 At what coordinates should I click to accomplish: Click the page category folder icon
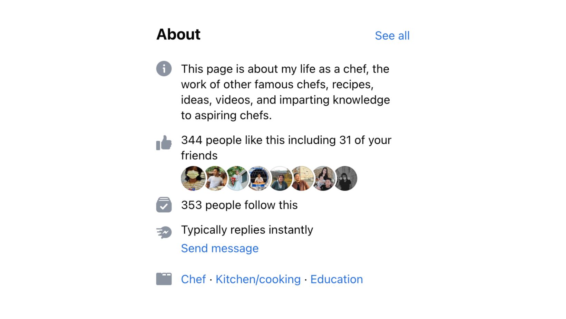[164, 279]
